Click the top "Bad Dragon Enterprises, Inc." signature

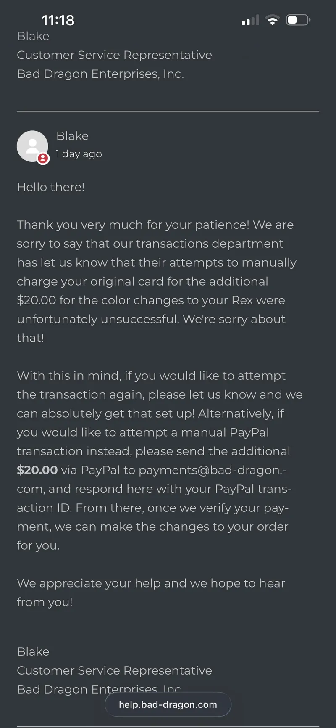pos(100,74)
